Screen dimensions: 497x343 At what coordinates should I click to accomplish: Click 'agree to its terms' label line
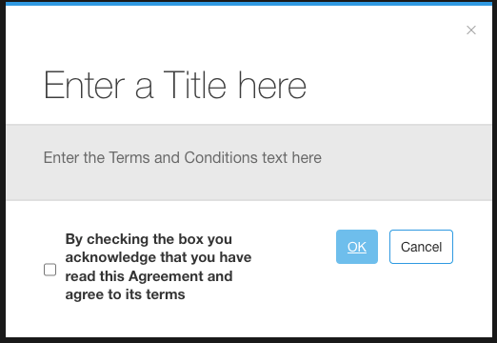click(x=125, y=294)
